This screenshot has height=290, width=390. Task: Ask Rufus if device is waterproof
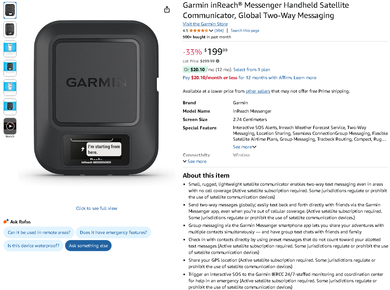(x=34, y=246)
